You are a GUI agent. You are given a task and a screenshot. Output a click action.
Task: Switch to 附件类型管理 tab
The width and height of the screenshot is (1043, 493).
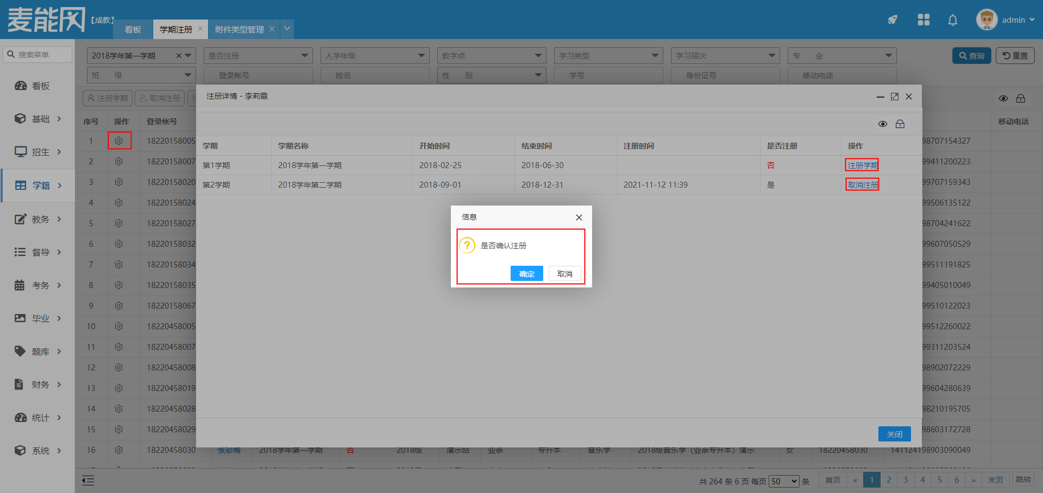(240, 29)
